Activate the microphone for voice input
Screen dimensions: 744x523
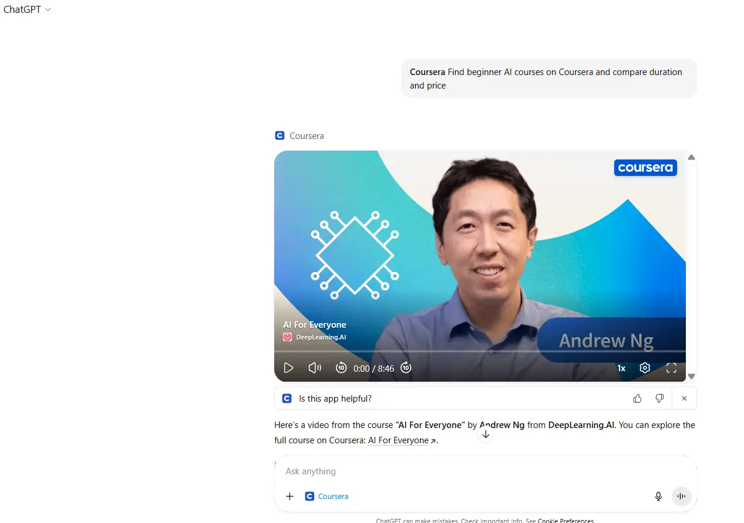pyautogui.click(x=658, y=496)
